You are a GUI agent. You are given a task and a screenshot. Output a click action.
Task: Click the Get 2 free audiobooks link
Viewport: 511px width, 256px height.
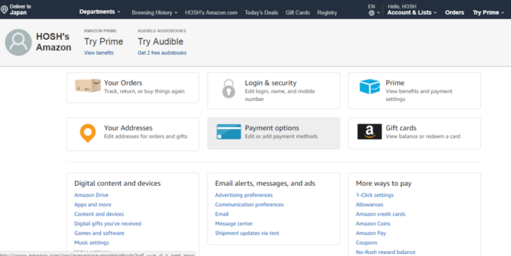coord(162,53)
